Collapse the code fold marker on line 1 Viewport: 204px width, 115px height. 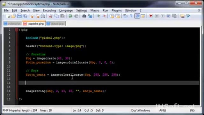click(17, 30)
